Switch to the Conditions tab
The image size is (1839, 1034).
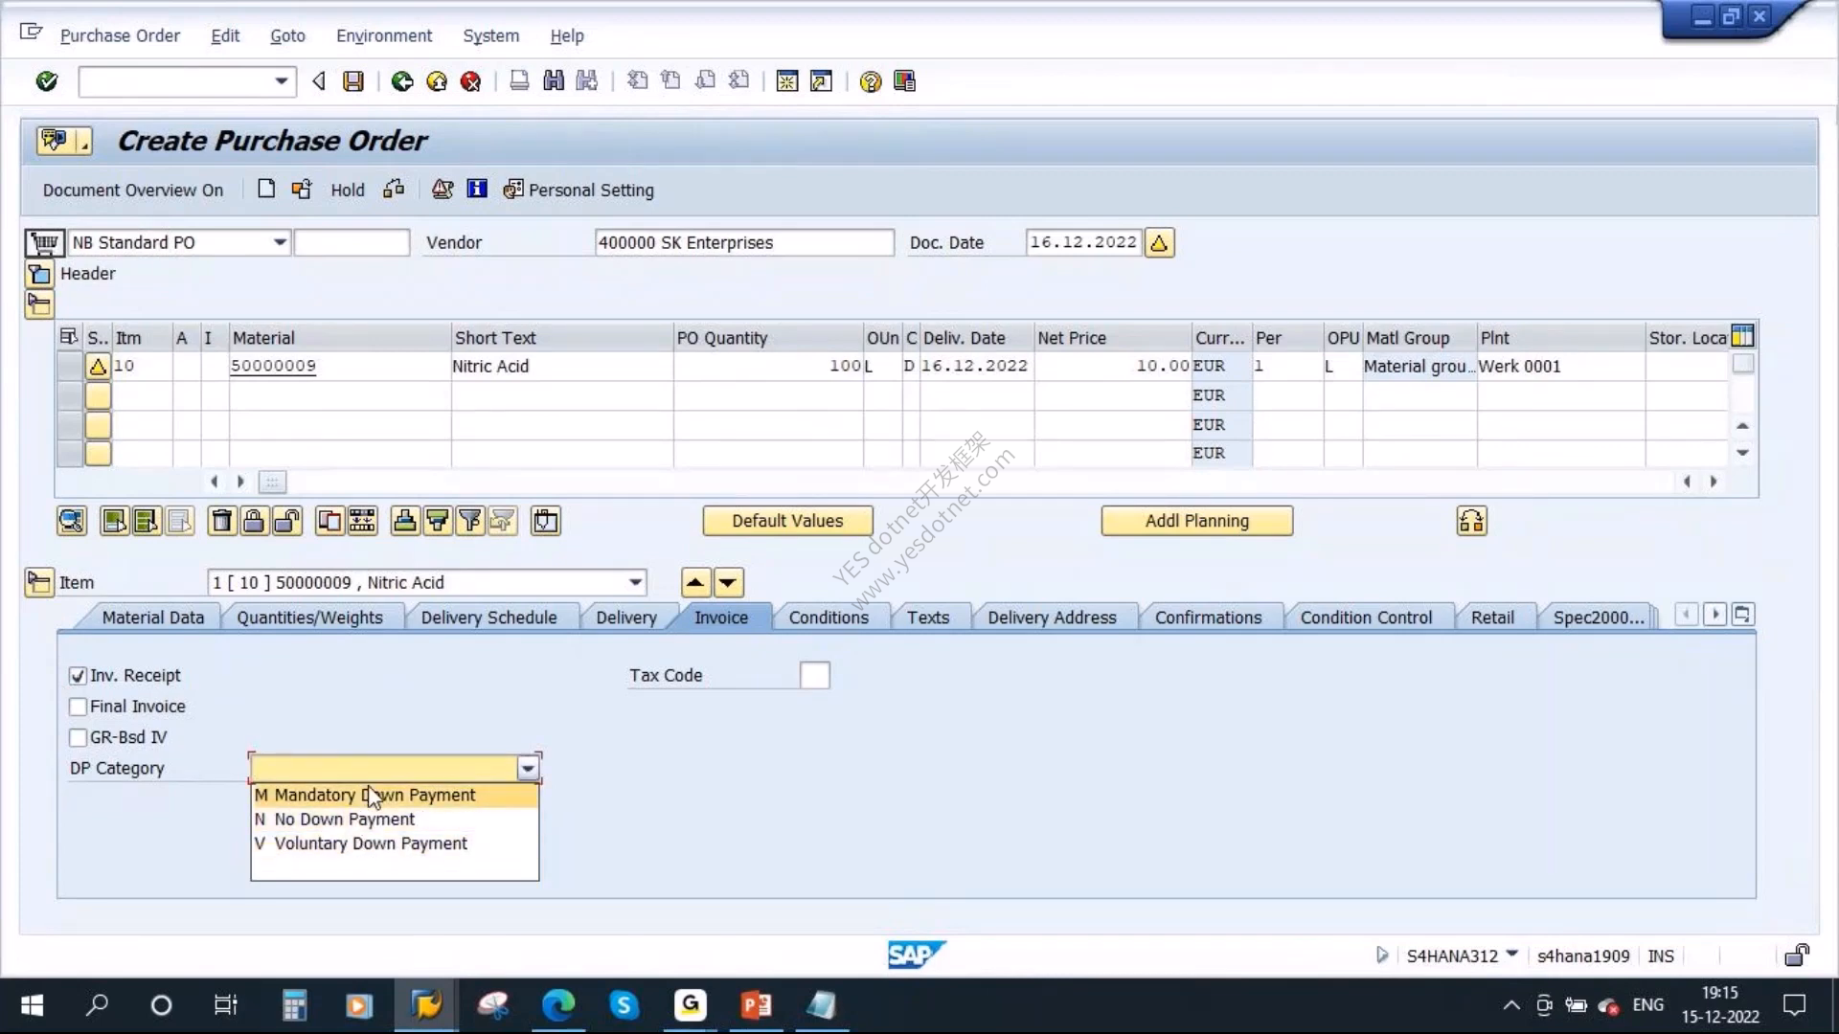829,618
